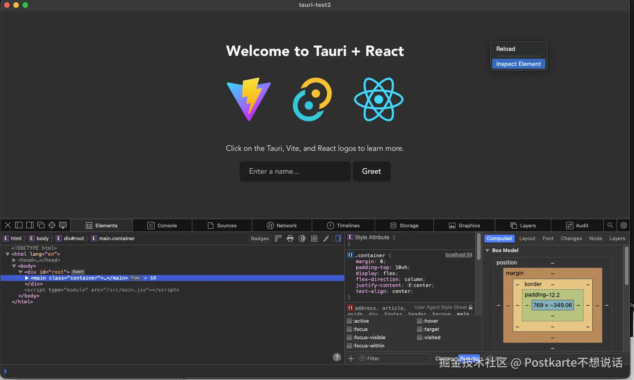The height and width of the screenshot is (380, 634).
Task: Open the Storage tab
Action: click(x=404, y=225)
